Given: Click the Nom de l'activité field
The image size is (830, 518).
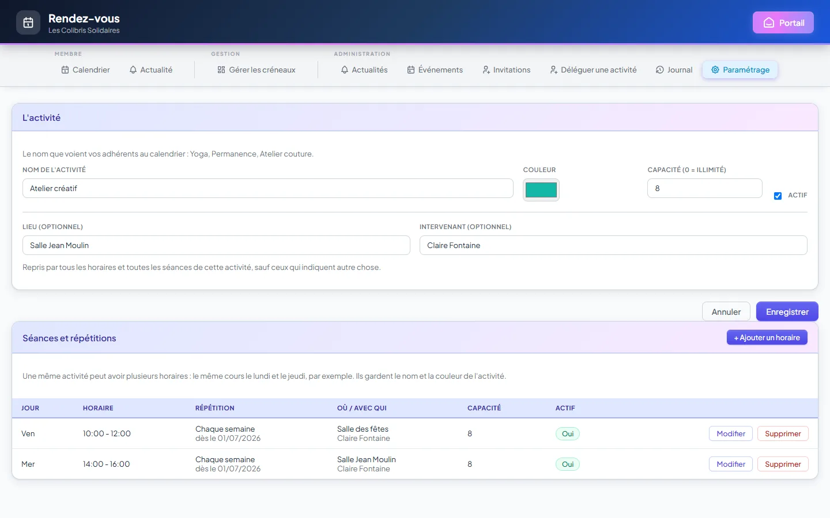Looking at the screenshot, I should coord(268,188).
